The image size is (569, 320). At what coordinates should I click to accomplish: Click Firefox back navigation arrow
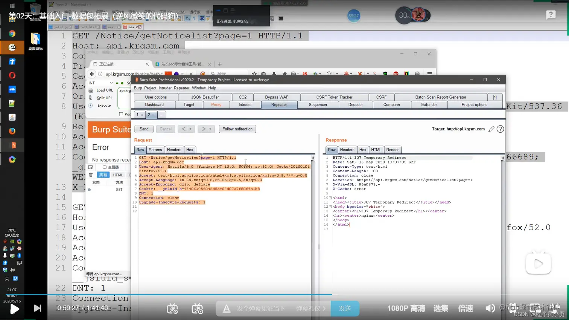[91, 74]
